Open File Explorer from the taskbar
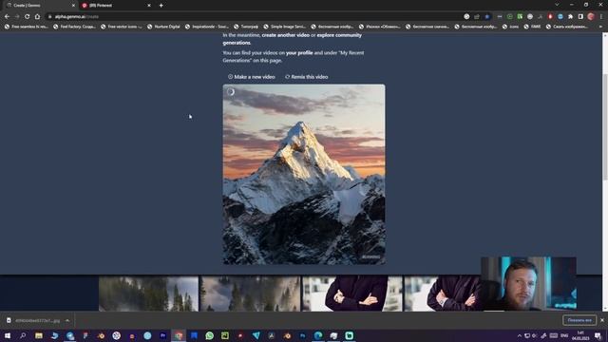608x342 pixels. [x=39, y=335]
